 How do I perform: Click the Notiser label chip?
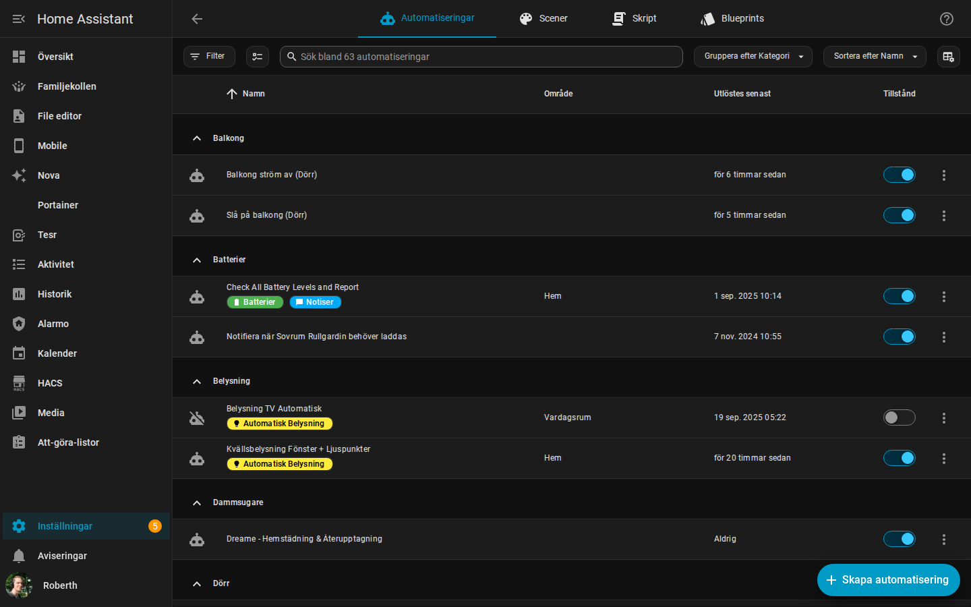[316, 302]
